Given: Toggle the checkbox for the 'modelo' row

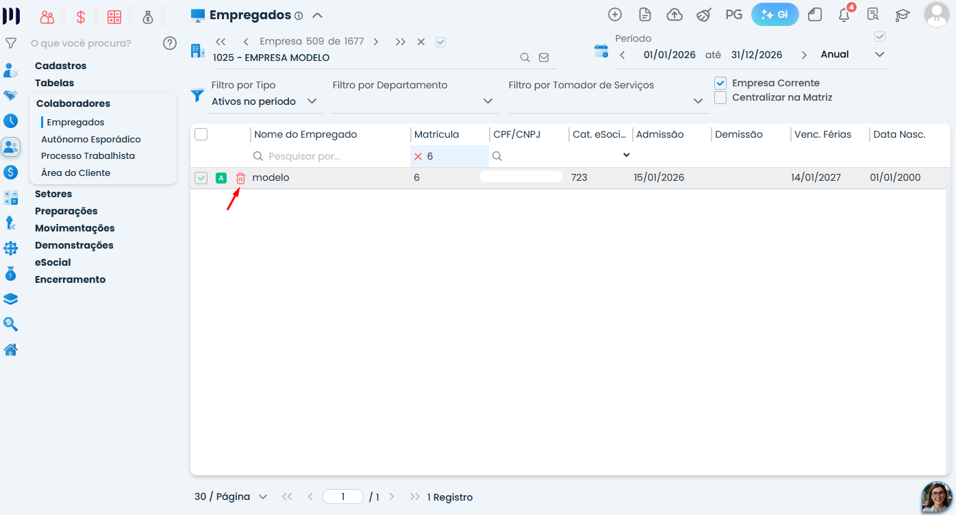Looking at the screenshot, I should point(201,178).
